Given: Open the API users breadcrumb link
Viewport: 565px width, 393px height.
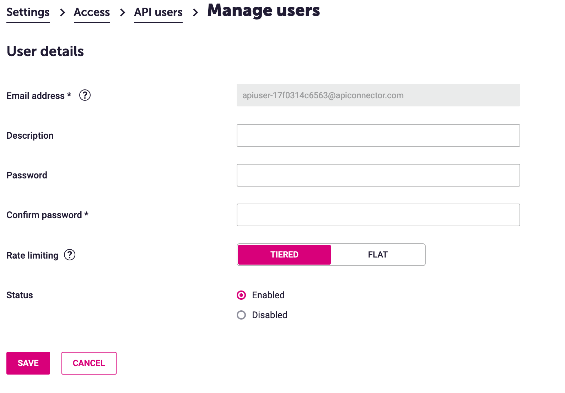Looking at the screenshot, I should pos(158,12).
